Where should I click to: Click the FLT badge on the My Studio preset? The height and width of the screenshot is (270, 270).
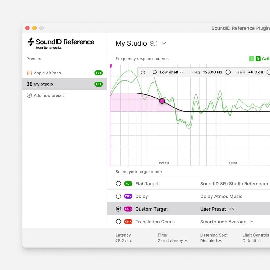99,84
